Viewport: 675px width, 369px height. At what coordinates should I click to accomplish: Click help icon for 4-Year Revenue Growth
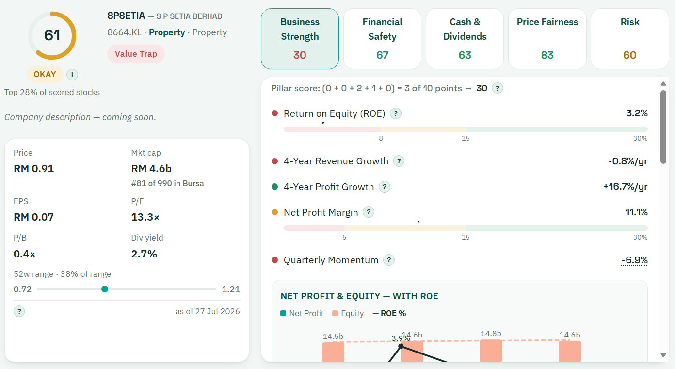(x=399, y=161)
